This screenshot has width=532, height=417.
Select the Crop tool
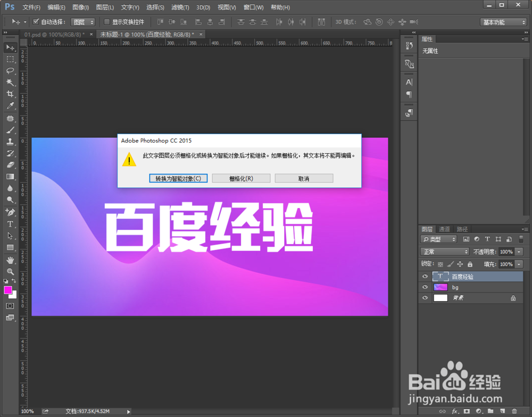point(10,94)
